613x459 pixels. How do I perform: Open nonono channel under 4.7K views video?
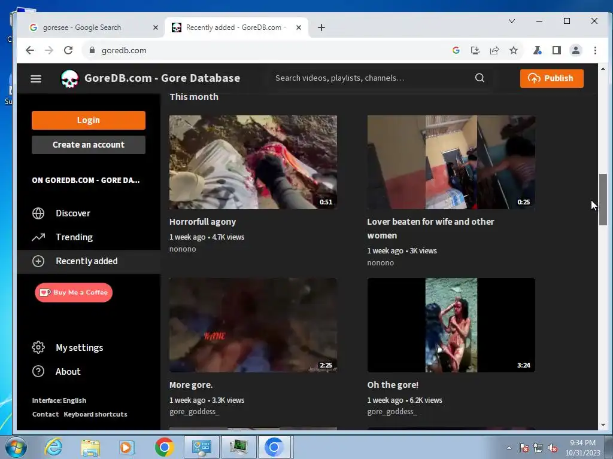pyautogui.click(x=183, y=249)
